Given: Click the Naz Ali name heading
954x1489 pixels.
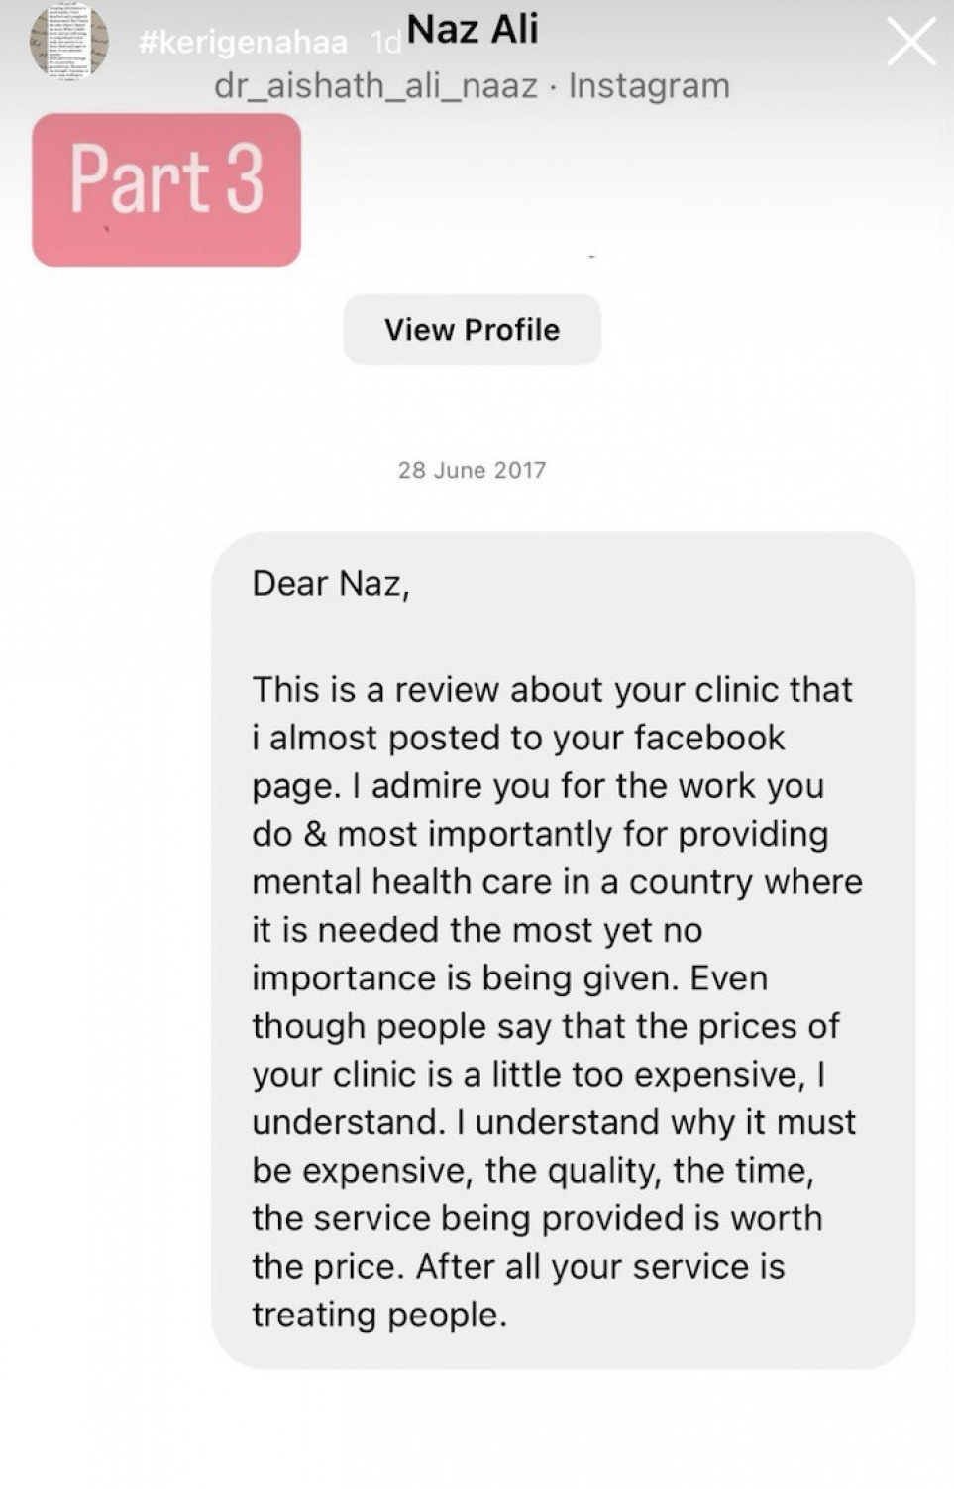Looking at the screenshot, I should point(473,29).
